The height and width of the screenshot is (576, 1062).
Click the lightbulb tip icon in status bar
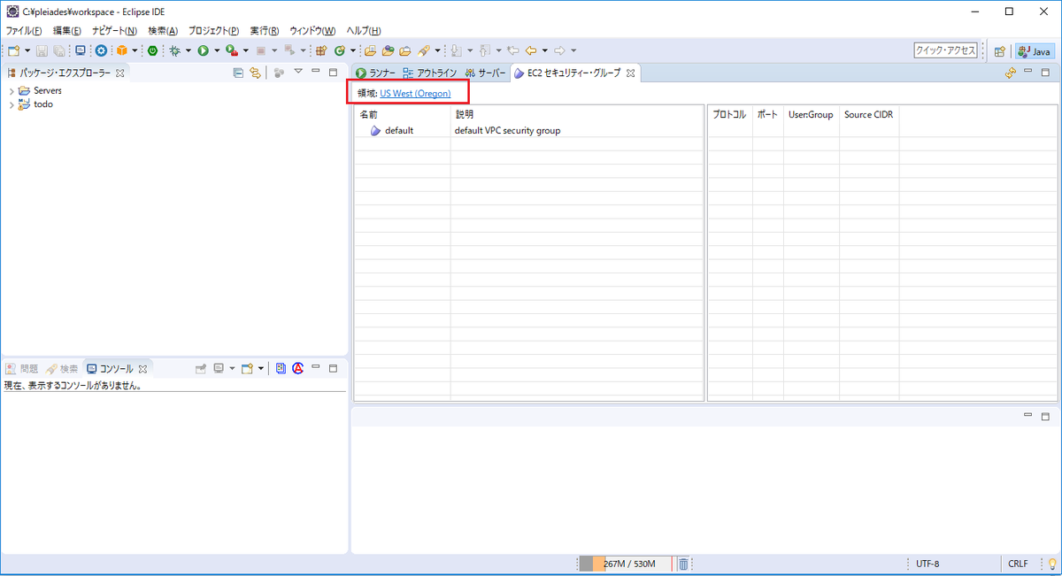click(x=1052, y=564)
